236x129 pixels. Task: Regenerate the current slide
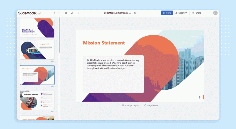coord(151,105)
